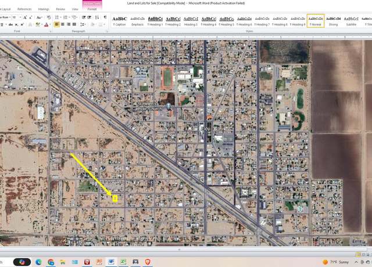
Task: Click the Print Layout view icon in status bar
Action: (358, 254)
